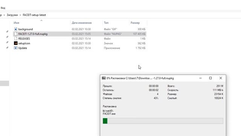Expand the chevron before FACEIT-setup-latest breadcrumb

20,15
